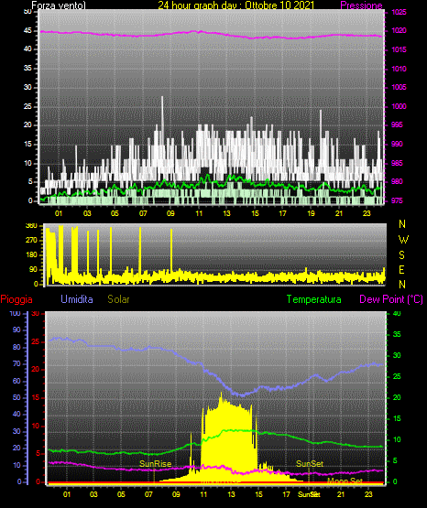This screenshot has width=427, height=508.
Task: Click the Solar legend label
Action: (118, 299)
